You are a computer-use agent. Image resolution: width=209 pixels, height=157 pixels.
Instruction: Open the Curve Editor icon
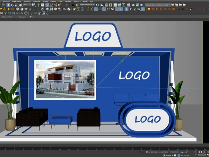point(119,5)
